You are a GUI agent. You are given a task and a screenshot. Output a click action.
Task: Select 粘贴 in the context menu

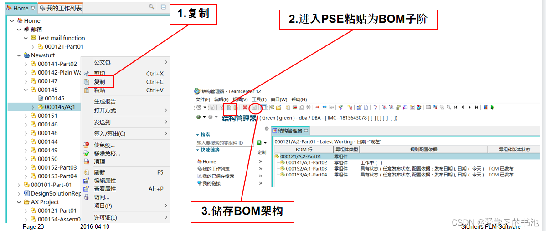point(100,90)
